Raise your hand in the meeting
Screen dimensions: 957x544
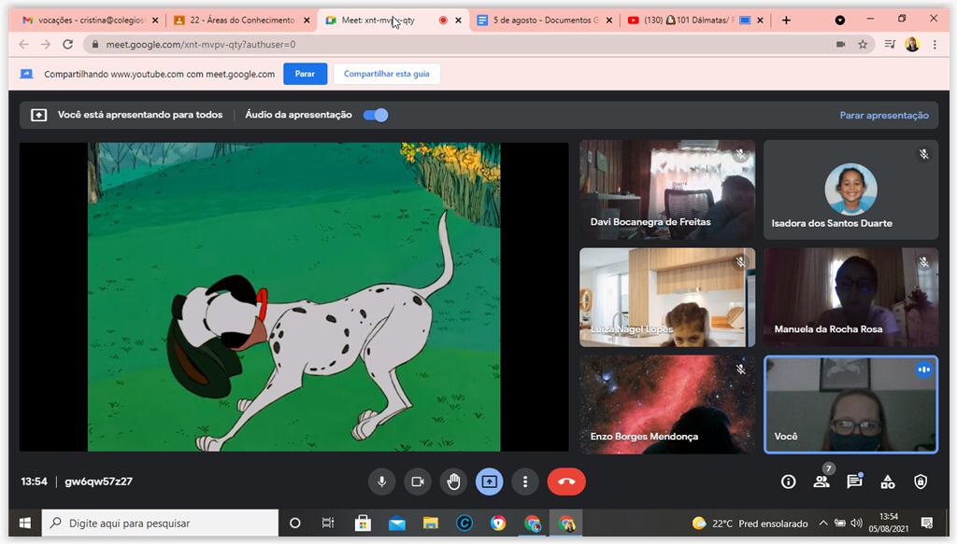click(x=453, y=481)
